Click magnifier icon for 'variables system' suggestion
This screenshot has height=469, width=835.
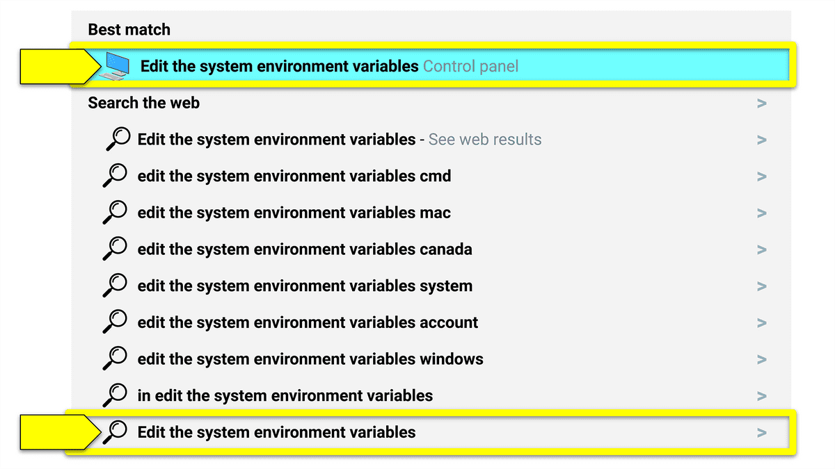116,286
